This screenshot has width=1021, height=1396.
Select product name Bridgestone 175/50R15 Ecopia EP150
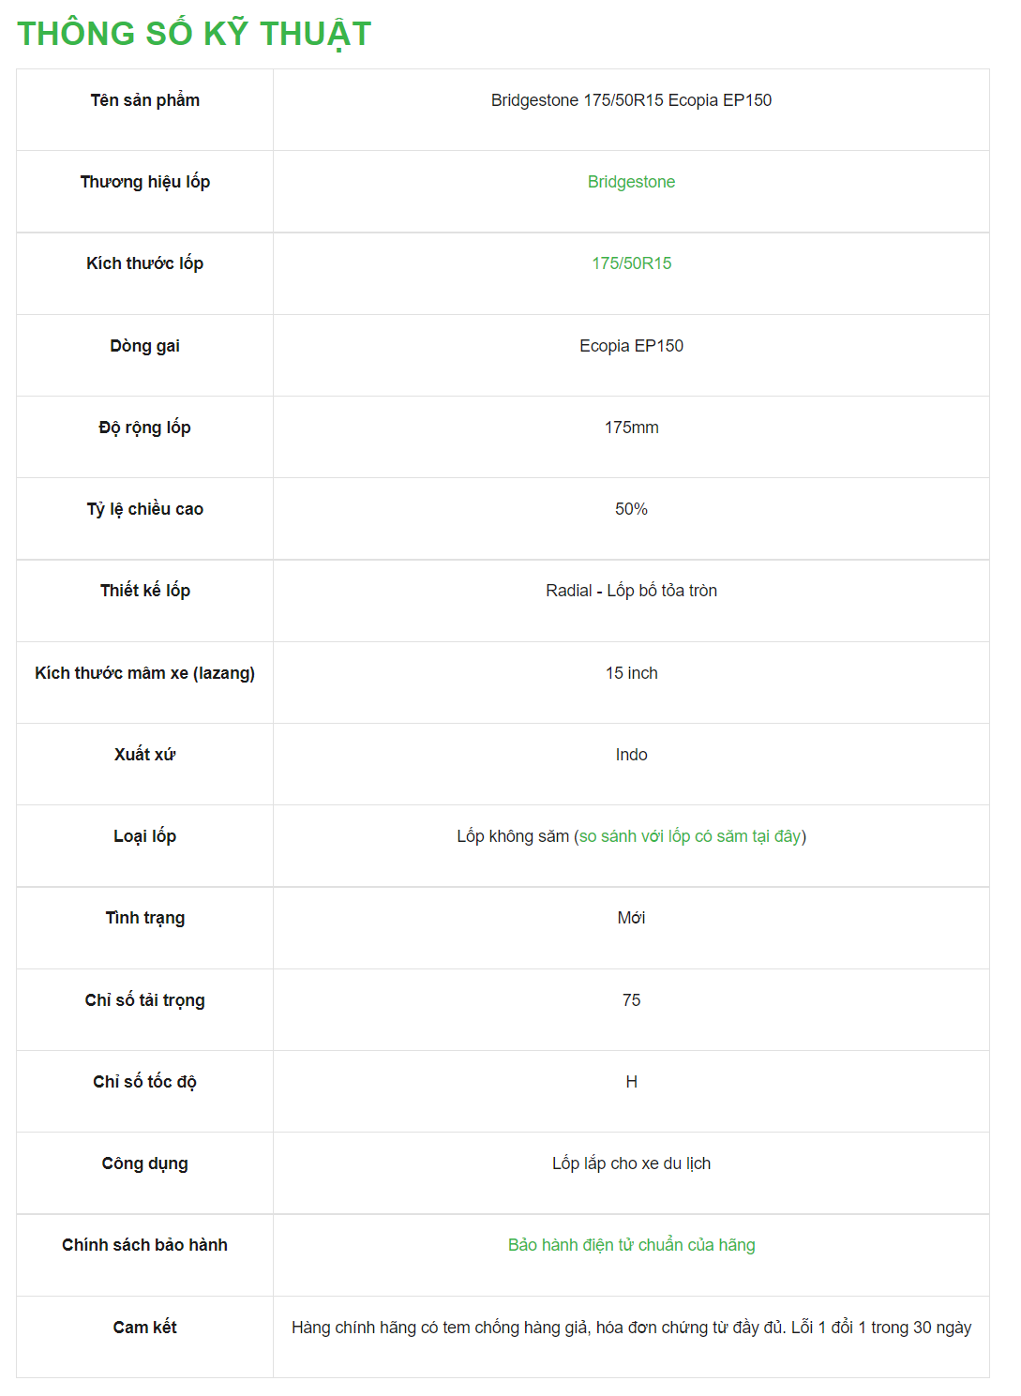631,100
